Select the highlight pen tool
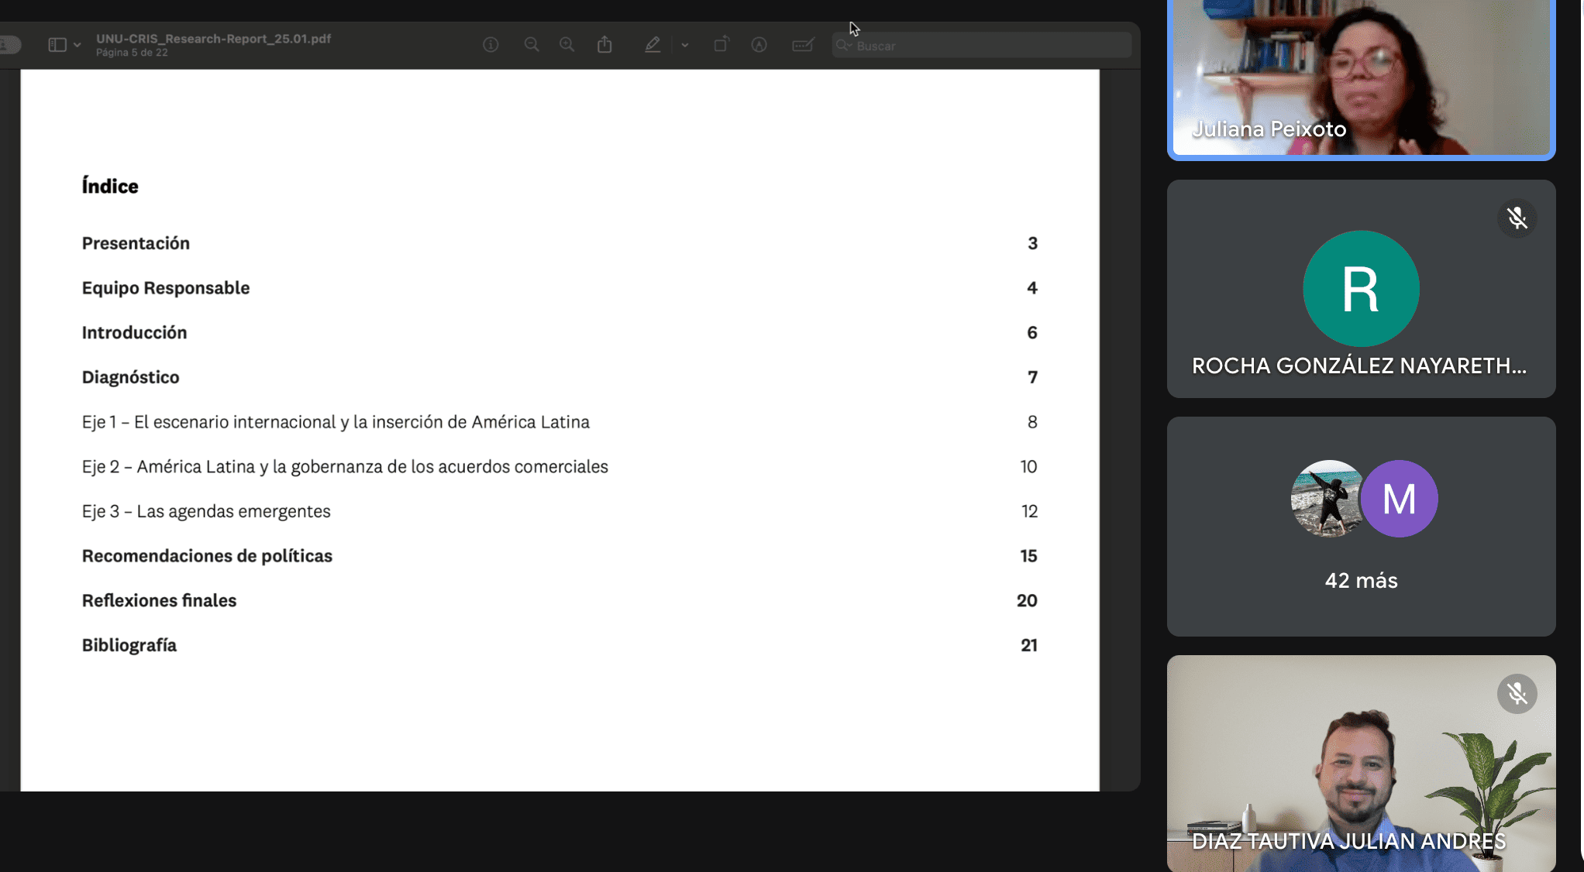The height and width of the screenshot is (872, 1584). (653, 45)
